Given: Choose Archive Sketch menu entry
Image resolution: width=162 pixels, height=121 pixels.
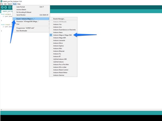Looking at the screenshot, I should [31, 10].
